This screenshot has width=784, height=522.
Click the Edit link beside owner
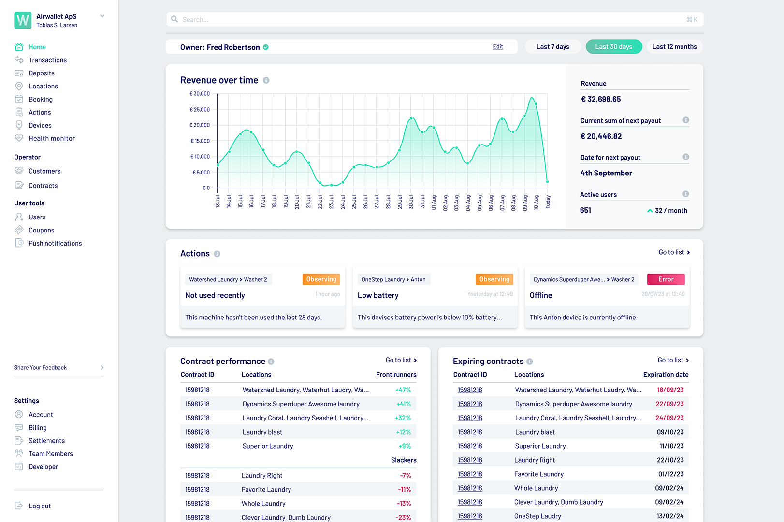pyautogui.click(x=498, y=47)
